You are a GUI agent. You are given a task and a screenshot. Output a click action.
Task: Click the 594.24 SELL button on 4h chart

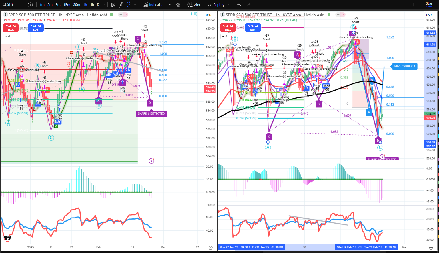pos(11,28)
